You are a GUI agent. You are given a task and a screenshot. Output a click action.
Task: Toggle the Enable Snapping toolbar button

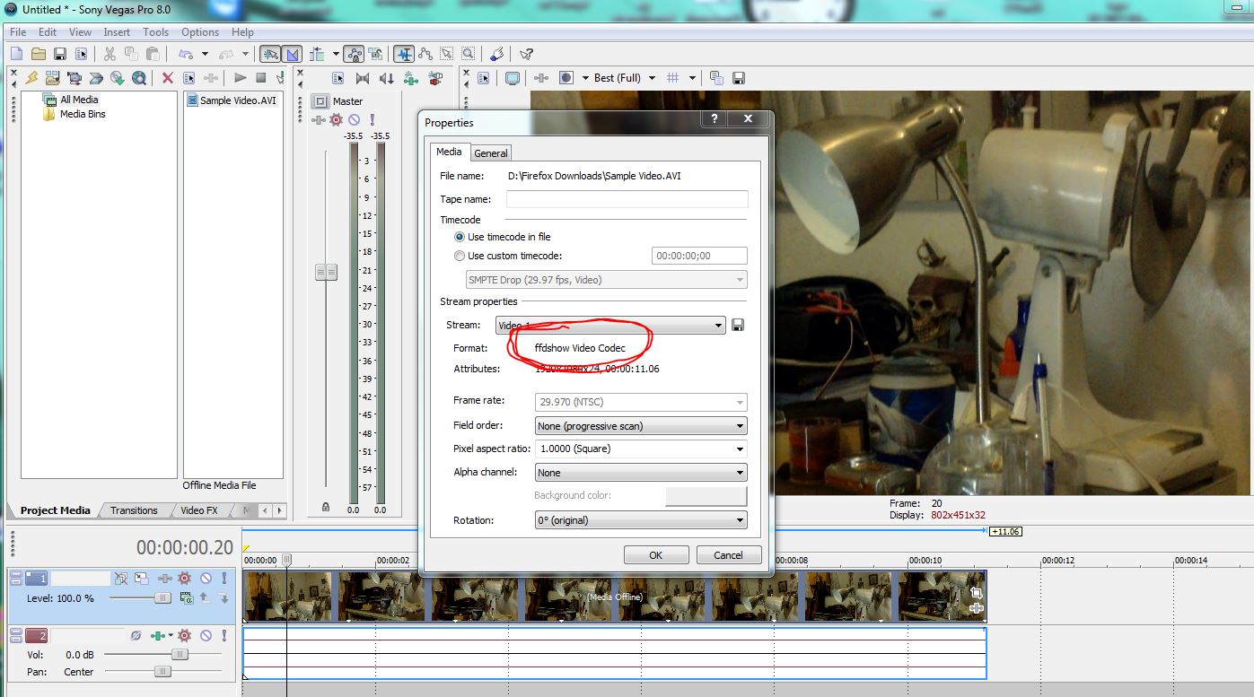(268, 54)
